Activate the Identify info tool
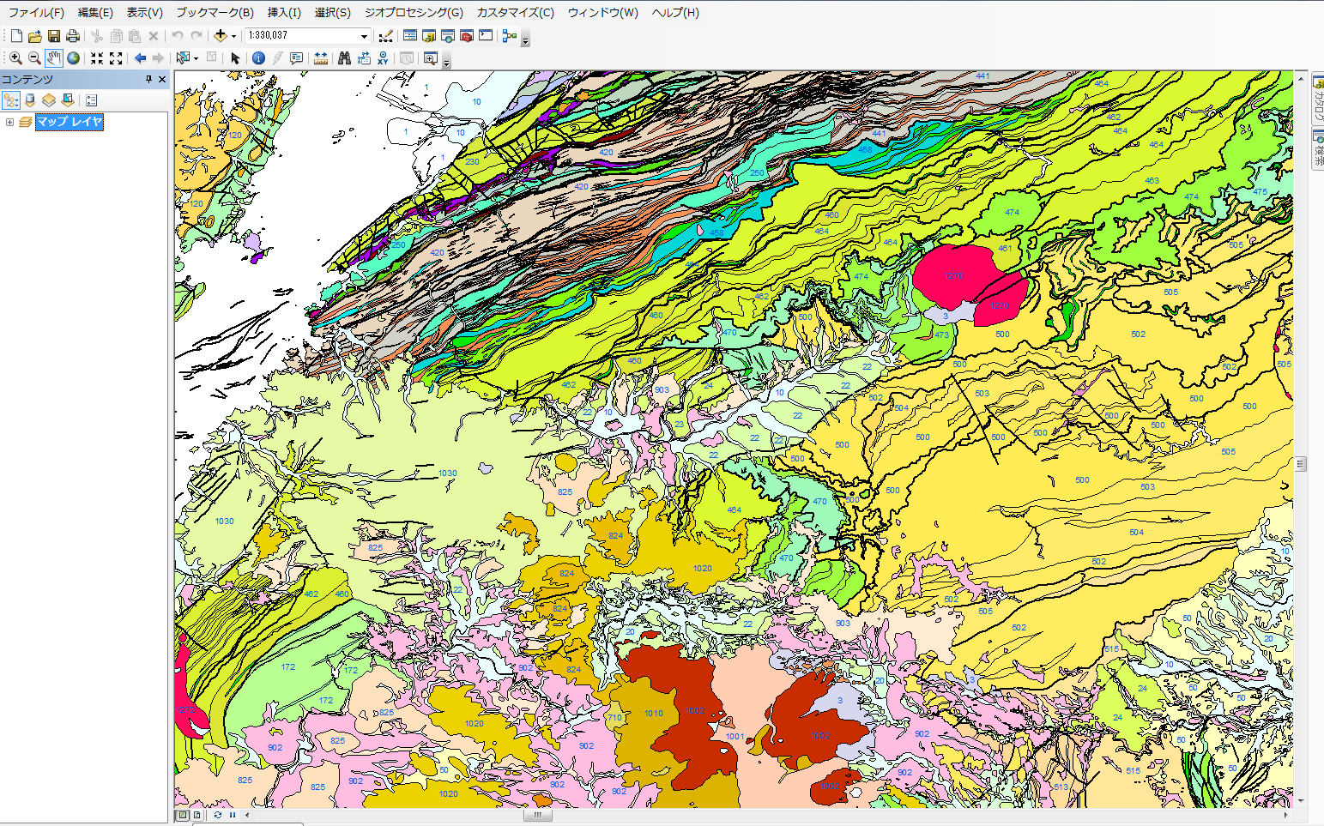This screenshot has height=826, width=1324. 258,58
